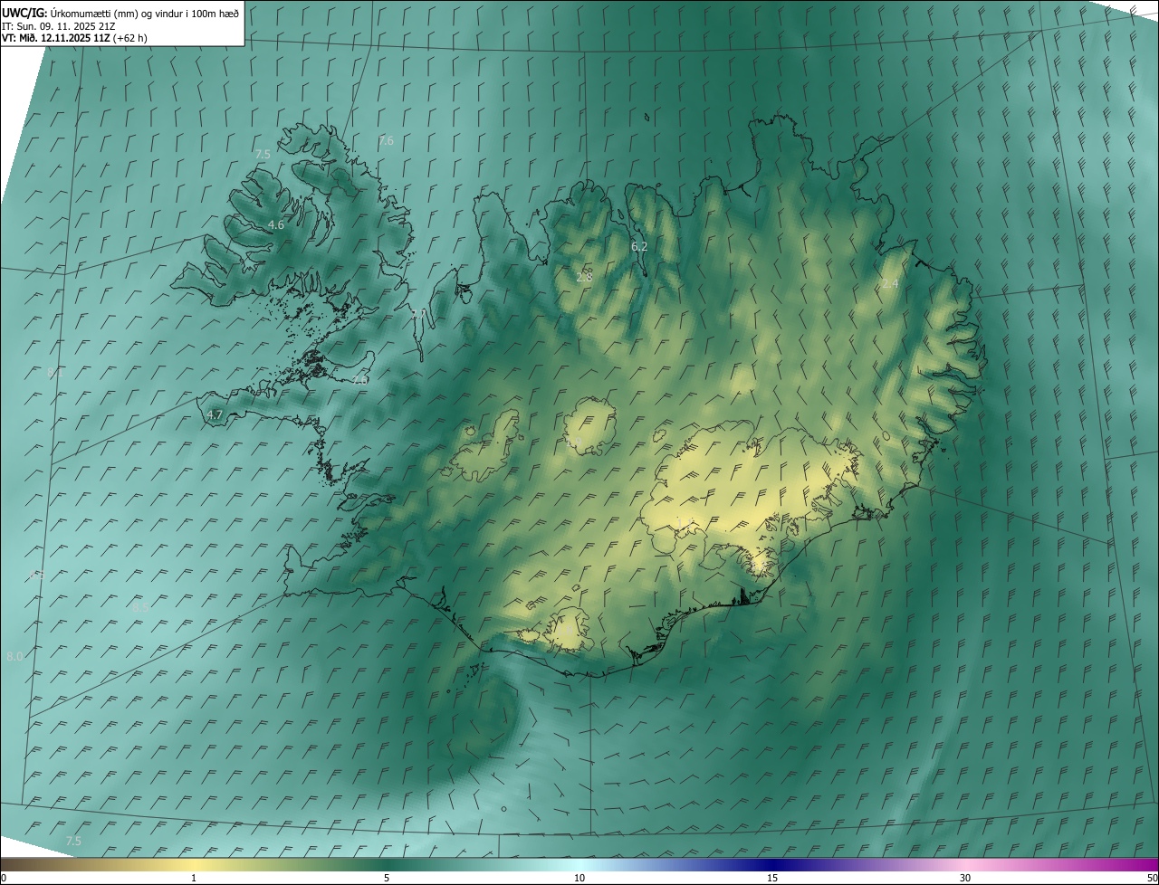1159x885 pixels.
Task: Click the 6.2 value label in north Iceland
Action: coord(639,246)
